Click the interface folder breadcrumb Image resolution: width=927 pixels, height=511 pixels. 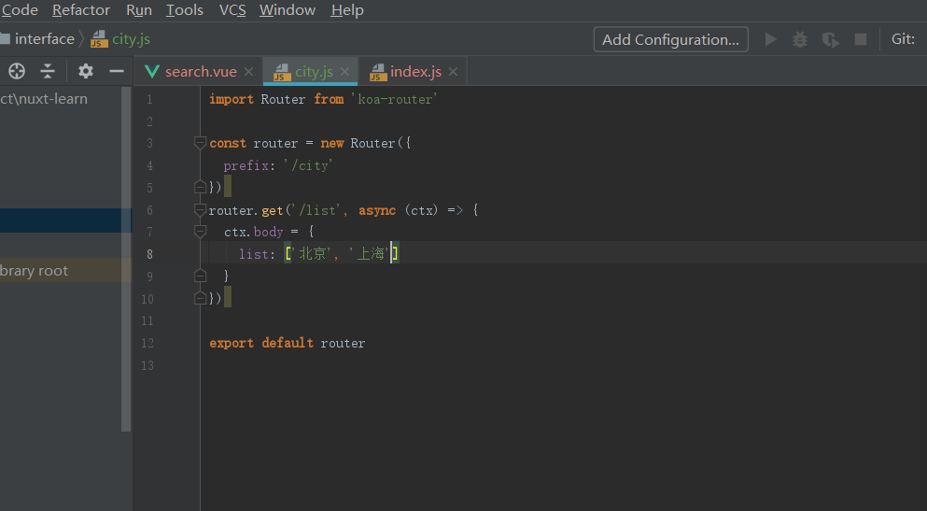pos(44,39)
